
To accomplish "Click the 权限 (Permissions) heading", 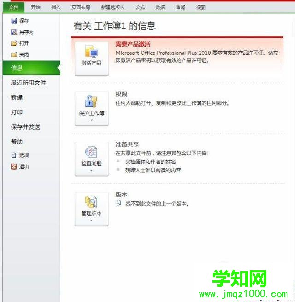I will [121, 94].
